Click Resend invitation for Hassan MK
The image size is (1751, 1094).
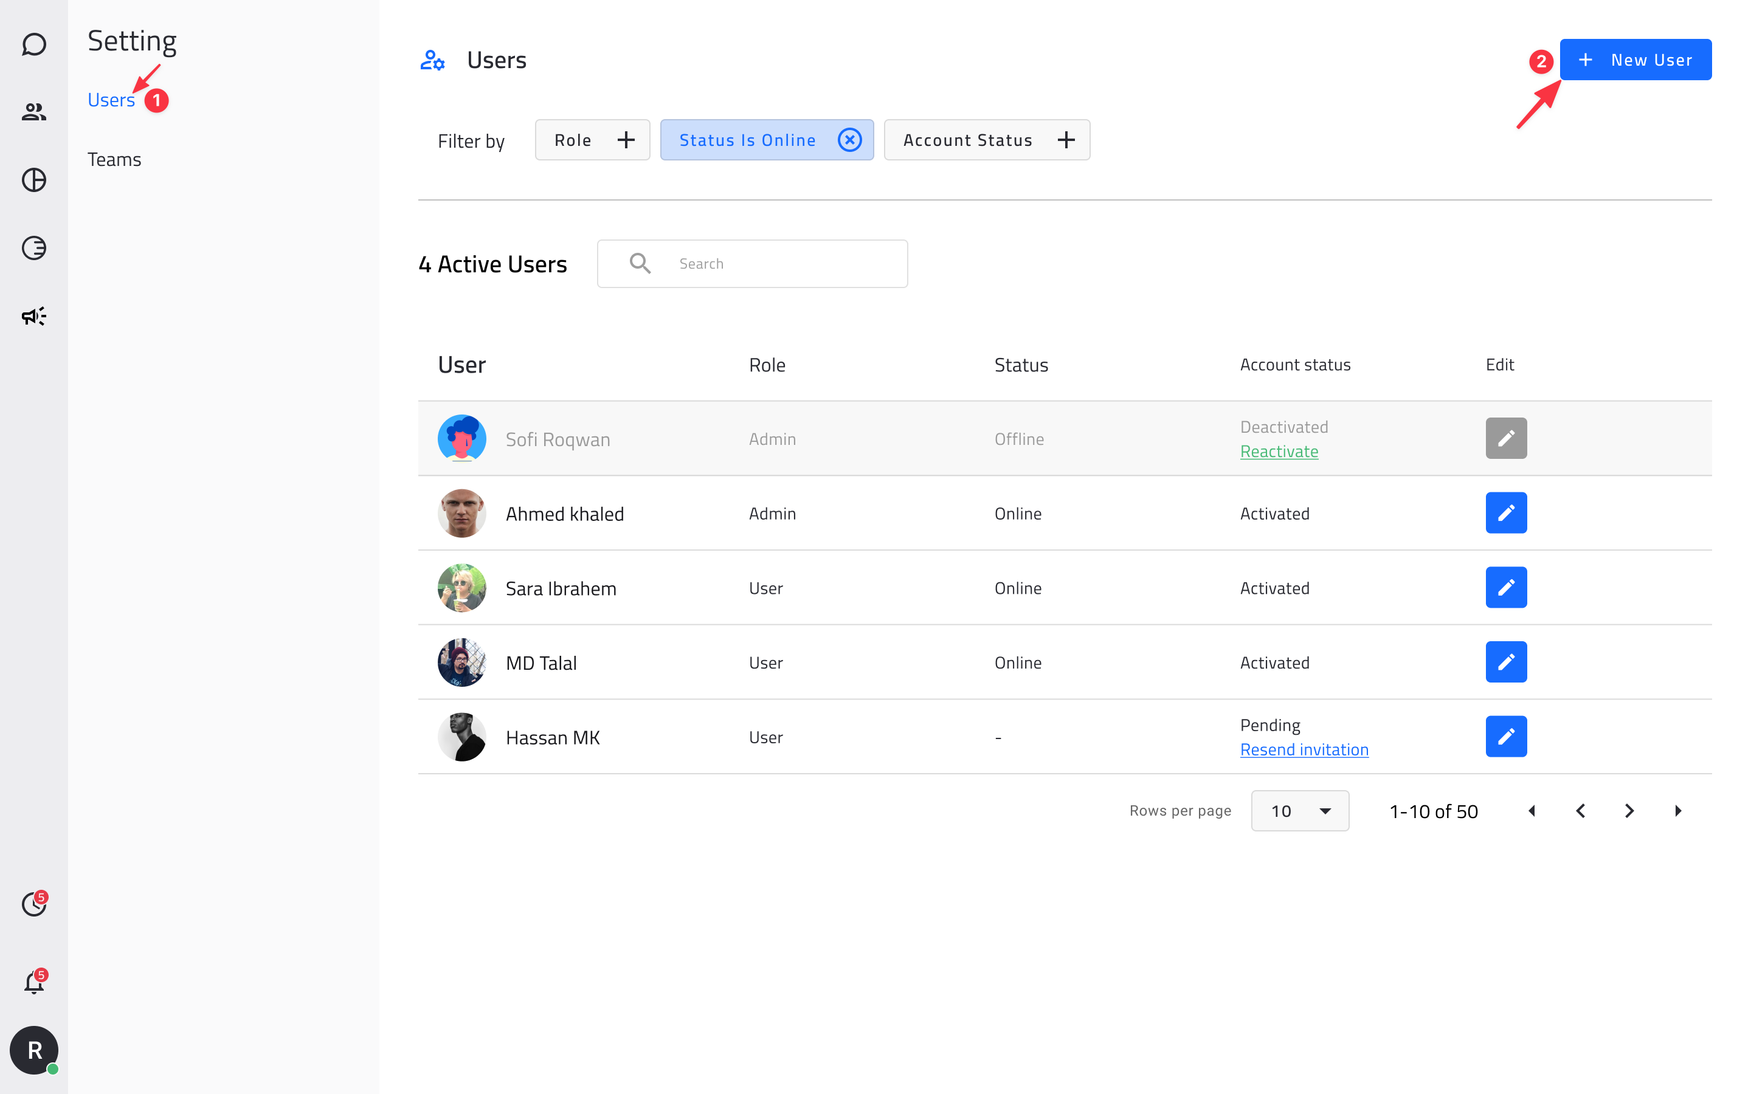(1304, 749)
